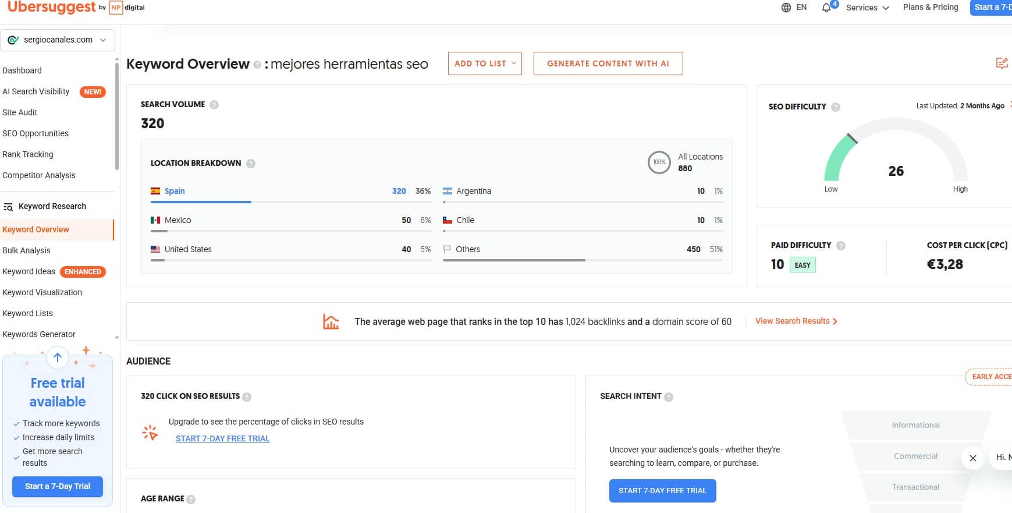Click the search volume value 320
Viewport: 1012px width, 513px height.
152,123
